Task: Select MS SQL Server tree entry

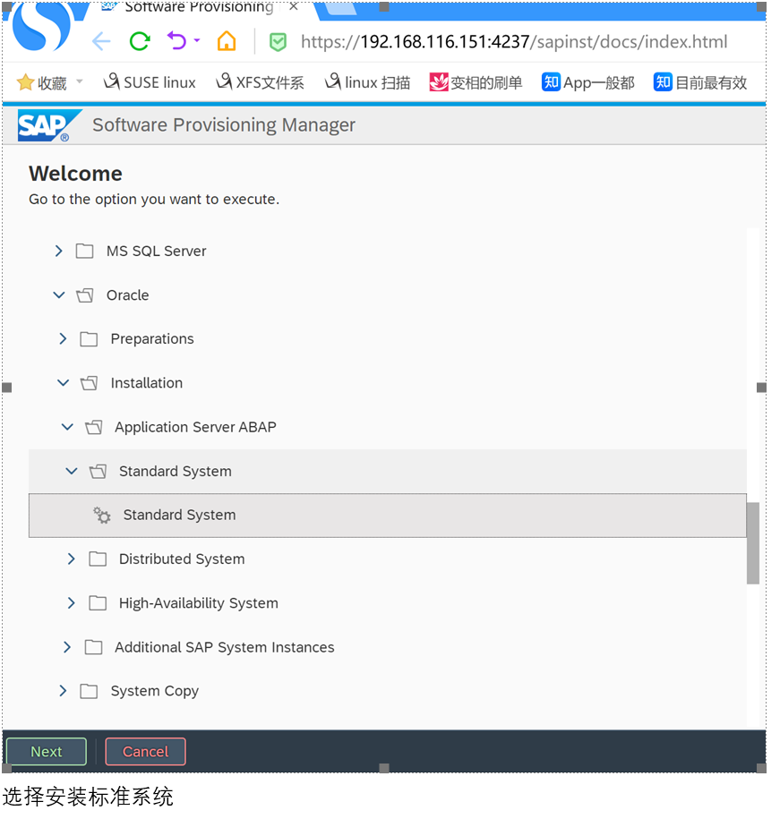Action: point(156,251)
